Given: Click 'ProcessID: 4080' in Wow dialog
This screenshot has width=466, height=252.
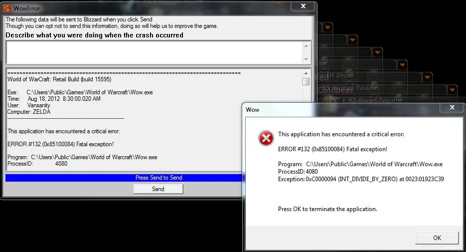Looking at the screenshot, I should 298,172.
